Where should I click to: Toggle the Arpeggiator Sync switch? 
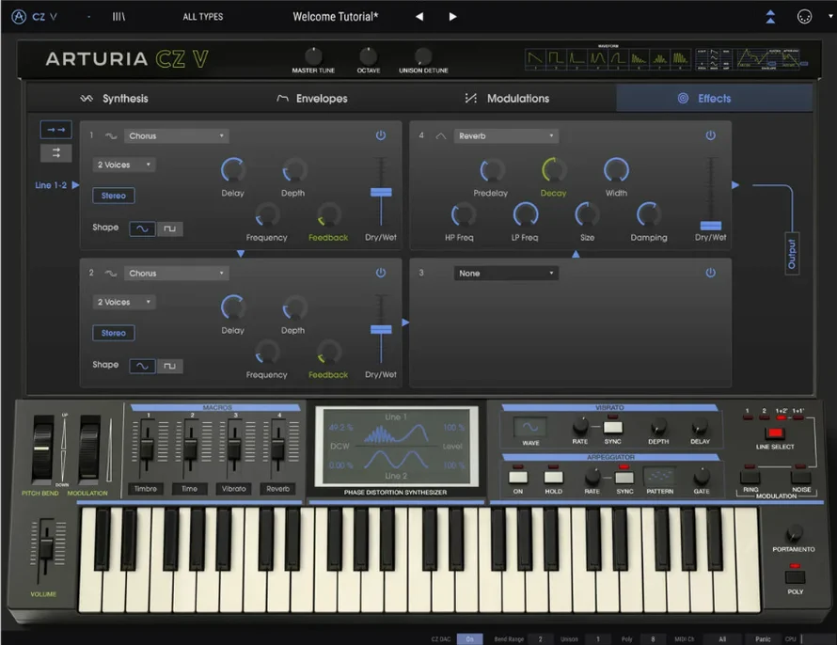point(624,477)
